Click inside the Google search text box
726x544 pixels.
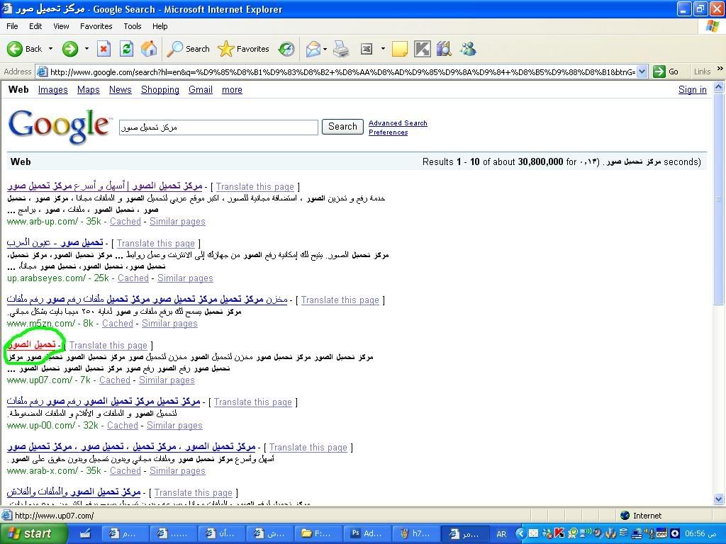pos(218,127)
